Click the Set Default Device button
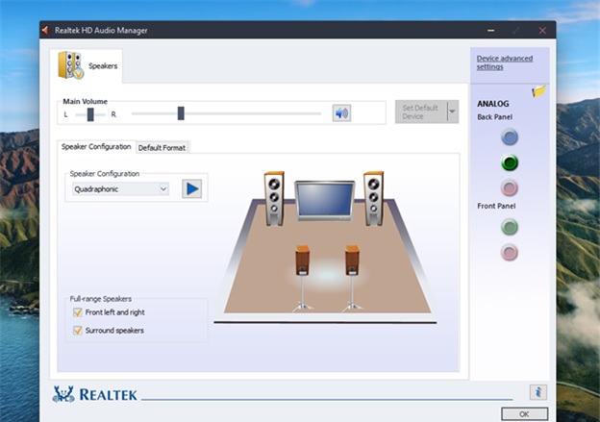 click(421, 112)
